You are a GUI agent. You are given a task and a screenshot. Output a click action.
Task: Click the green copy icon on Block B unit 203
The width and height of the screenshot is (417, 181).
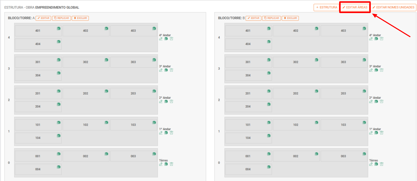coord(364,91)
